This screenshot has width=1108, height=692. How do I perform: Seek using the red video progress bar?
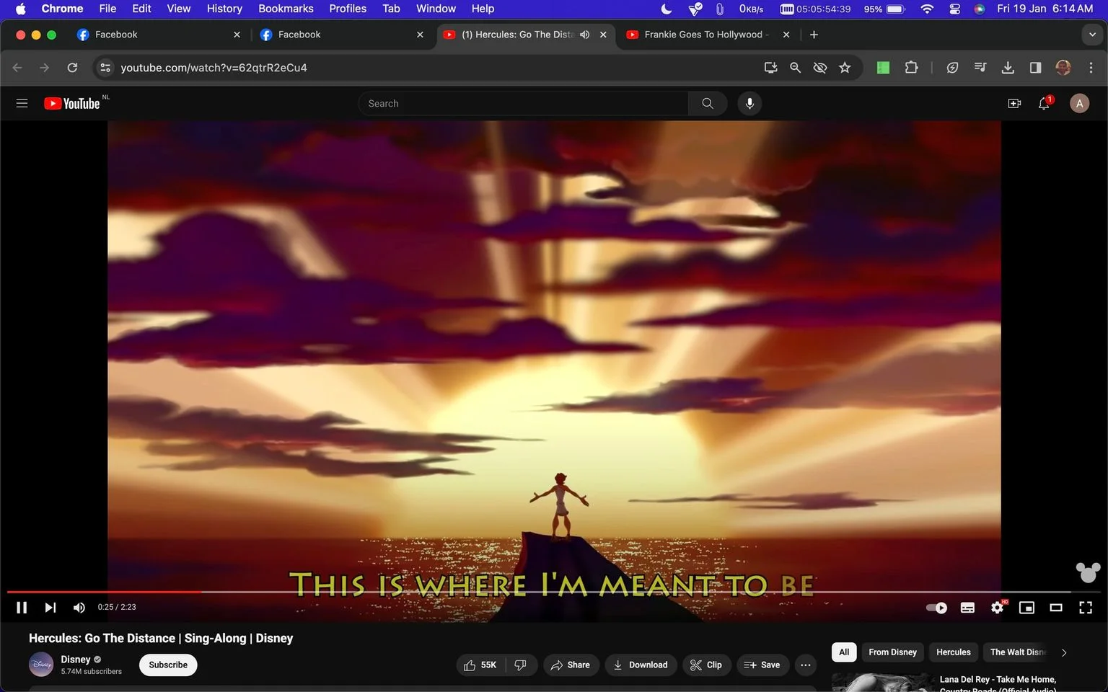click(x=104, y=592)
